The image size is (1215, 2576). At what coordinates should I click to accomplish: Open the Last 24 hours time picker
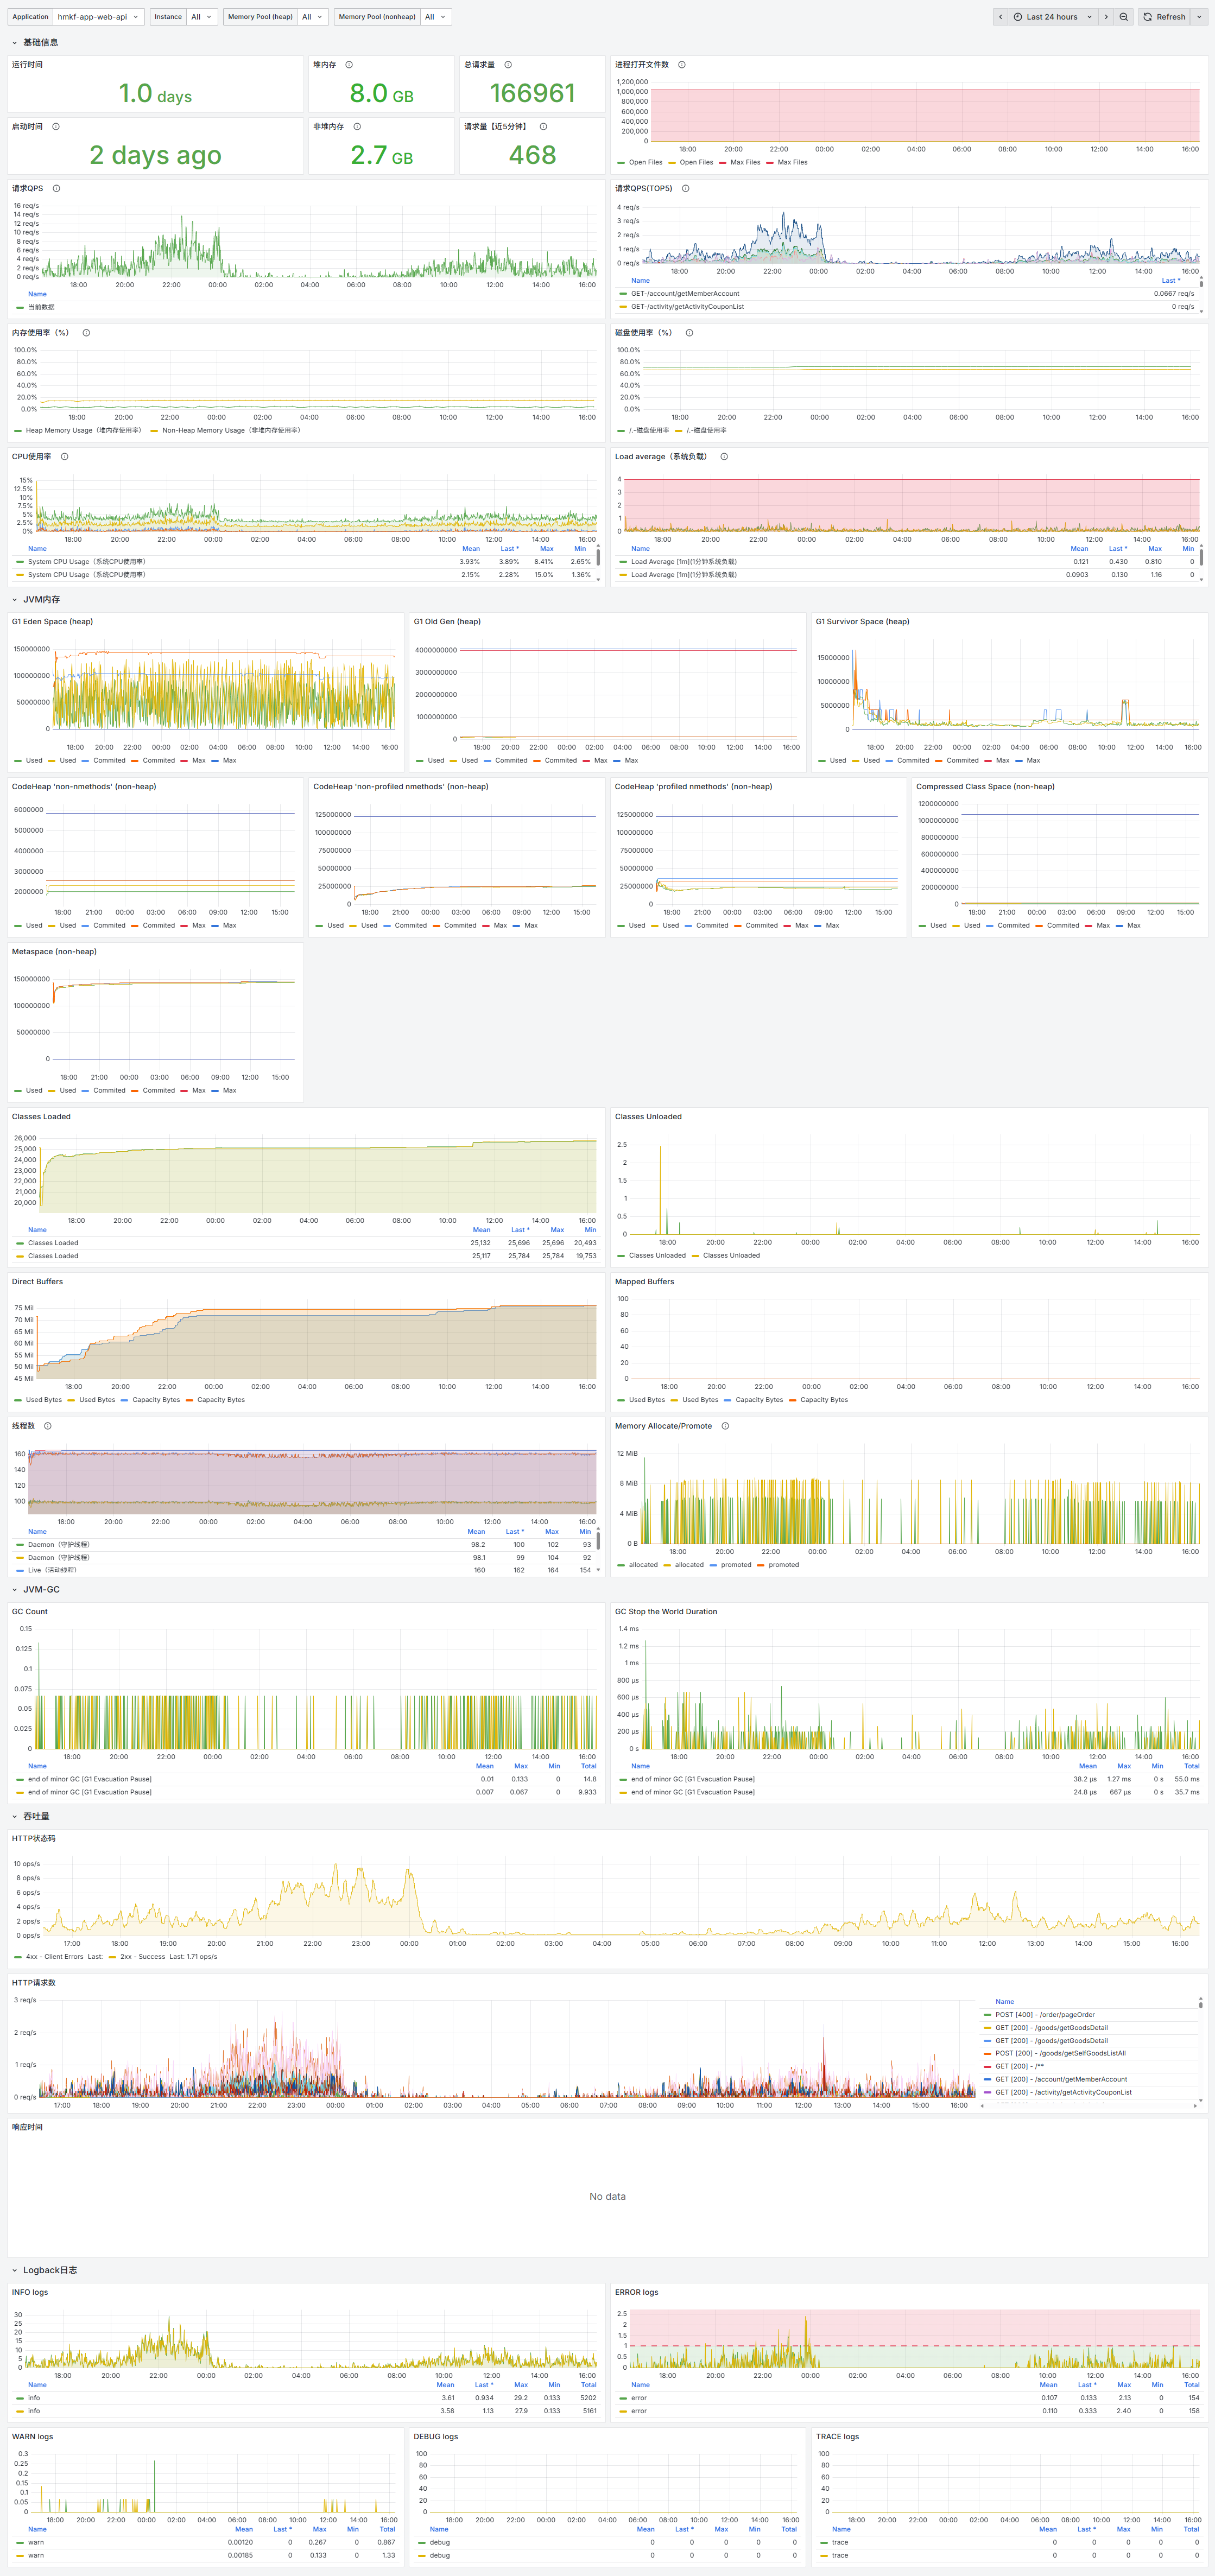(1053, 17)
